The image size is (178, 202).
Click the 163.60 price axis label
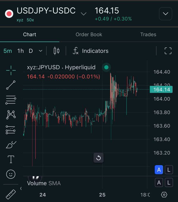point(162,126)
